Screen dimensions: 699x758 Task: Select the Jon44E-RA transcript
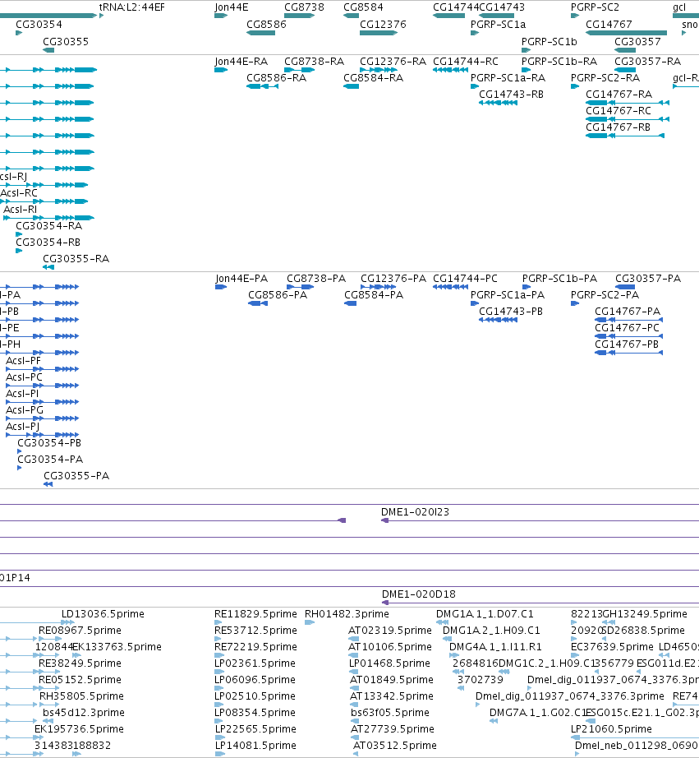(221, 70)
